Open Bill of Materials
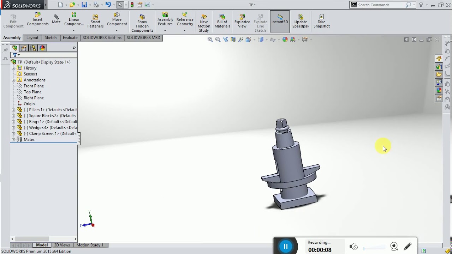Viewport: 452px width, 254px height. (x=222, y=21)
